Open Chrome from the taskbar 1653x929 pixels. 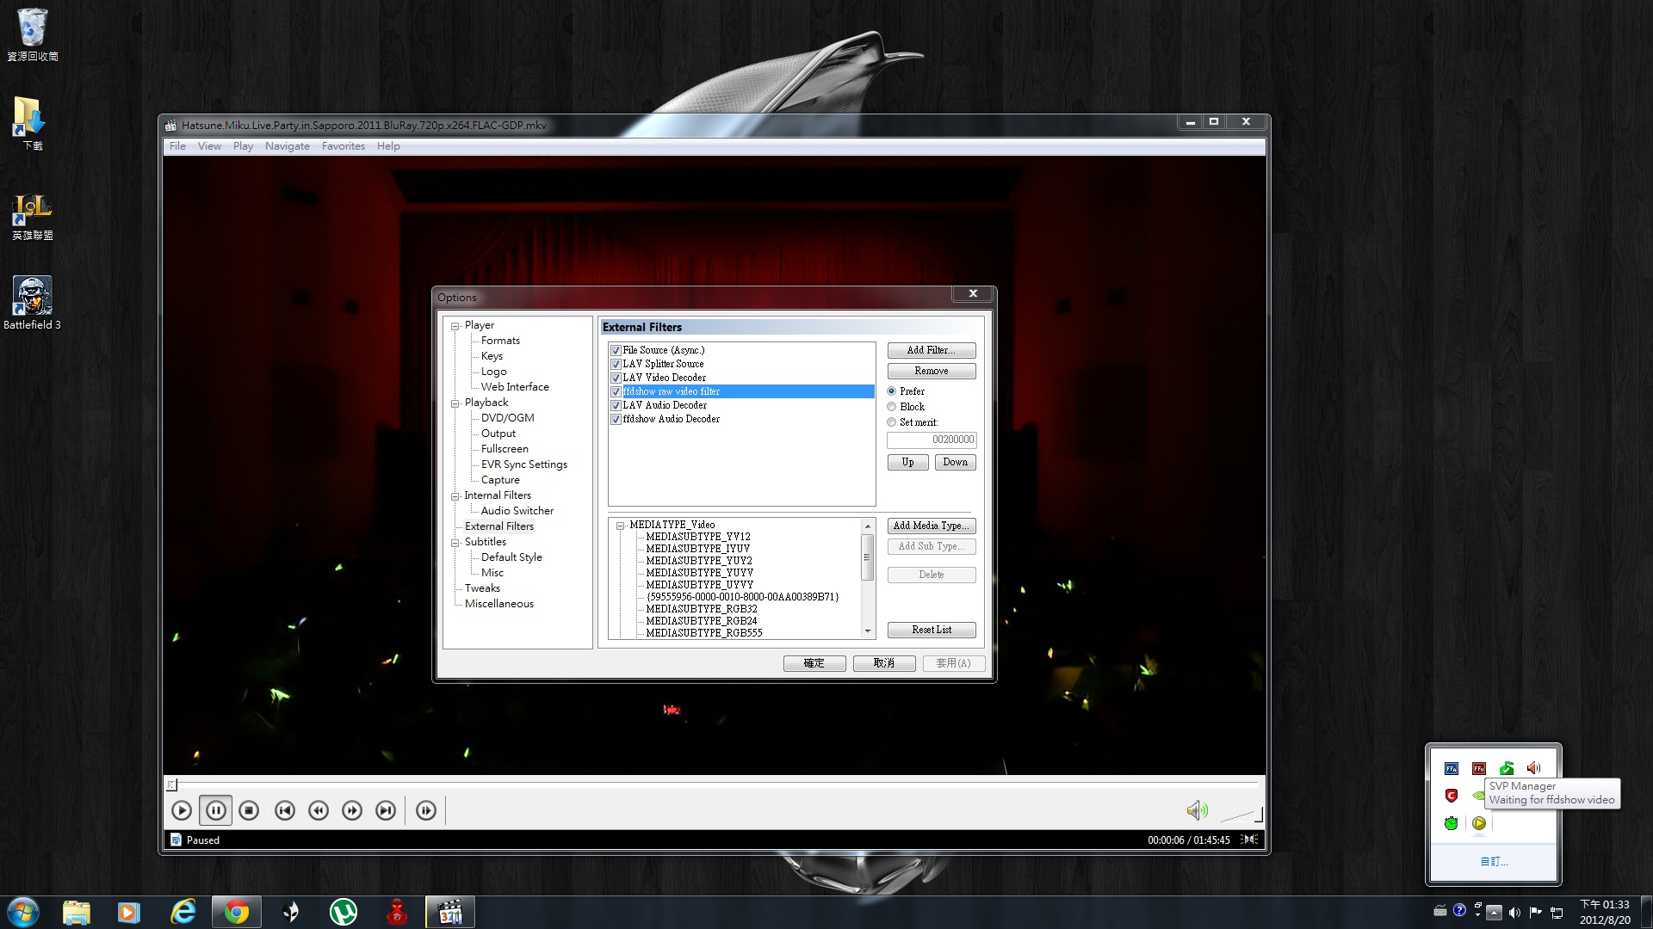236,912
